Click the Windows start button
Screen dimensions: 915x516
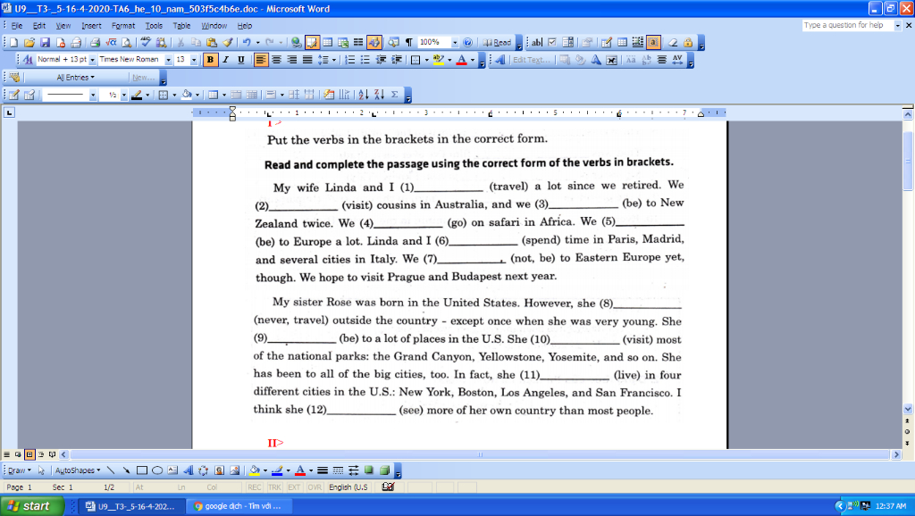pyautogui.click(x=31, y=506)
